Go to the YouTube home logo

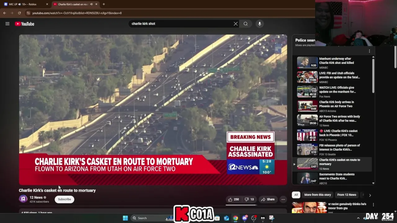(x=25, y=24)
